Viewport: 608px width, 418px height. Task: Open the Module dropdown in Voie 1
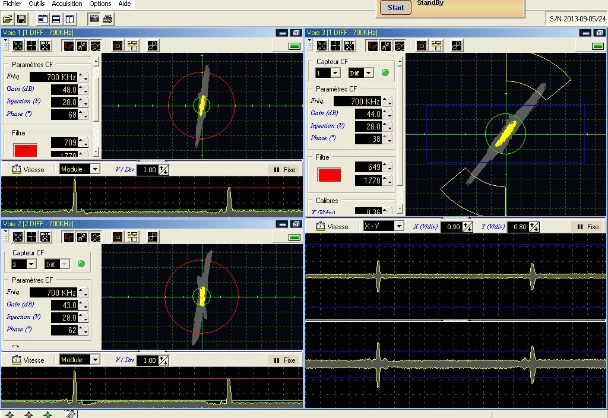tap(94, 169)
